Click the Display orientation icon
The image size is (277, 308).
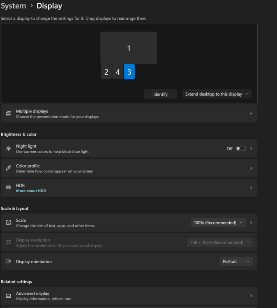tap(8, 262)
